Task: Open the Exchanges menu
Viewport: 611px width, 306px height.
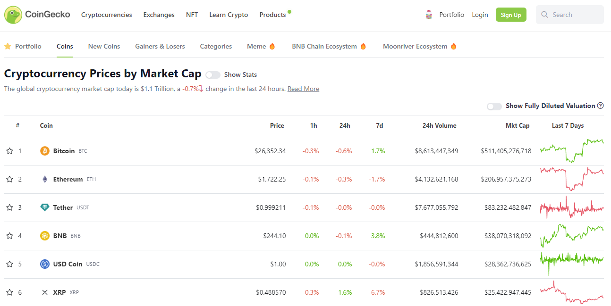Action: (159, 15)
